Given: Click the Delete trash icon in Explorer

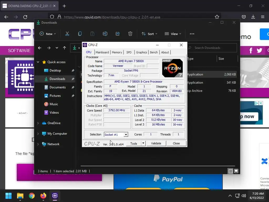Looking at the screenshot, I should pyautogui.click(x=130, y=34).
